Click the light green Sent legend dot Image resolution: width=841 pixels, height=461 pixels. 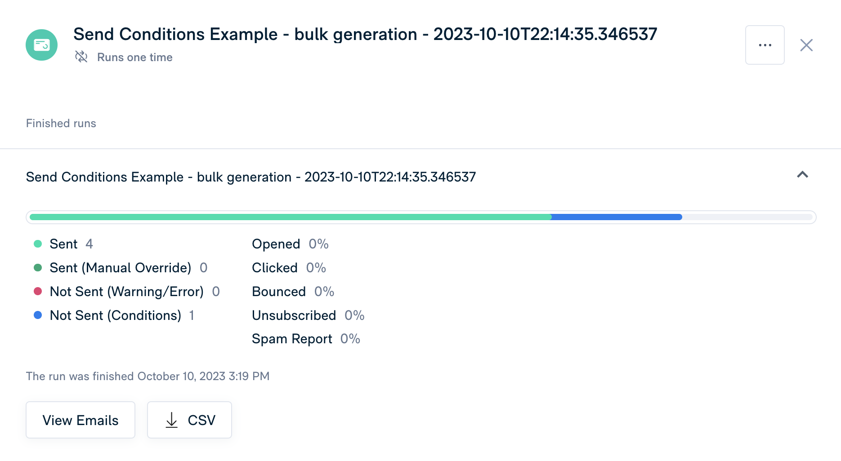(x=38, y=244)
